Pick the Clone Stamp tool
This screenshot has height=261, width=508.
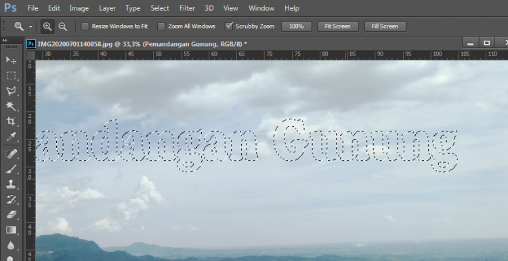[11, 184]
